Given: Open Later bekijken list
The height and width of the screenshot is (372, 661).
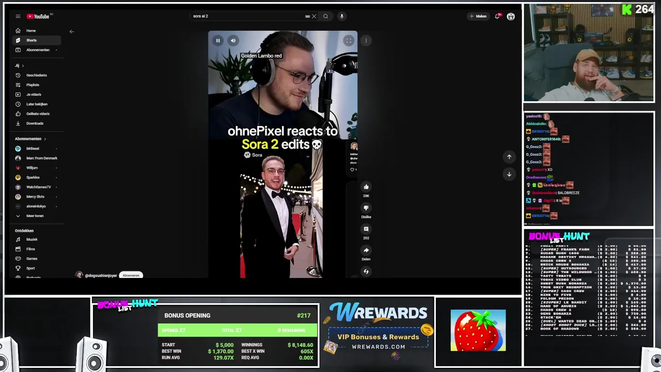Looking at the screenshot, I should tap(36, 104).
